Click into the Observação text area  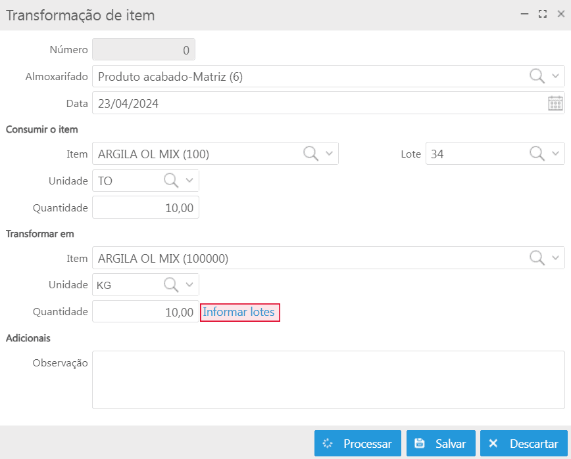[328, 380]
